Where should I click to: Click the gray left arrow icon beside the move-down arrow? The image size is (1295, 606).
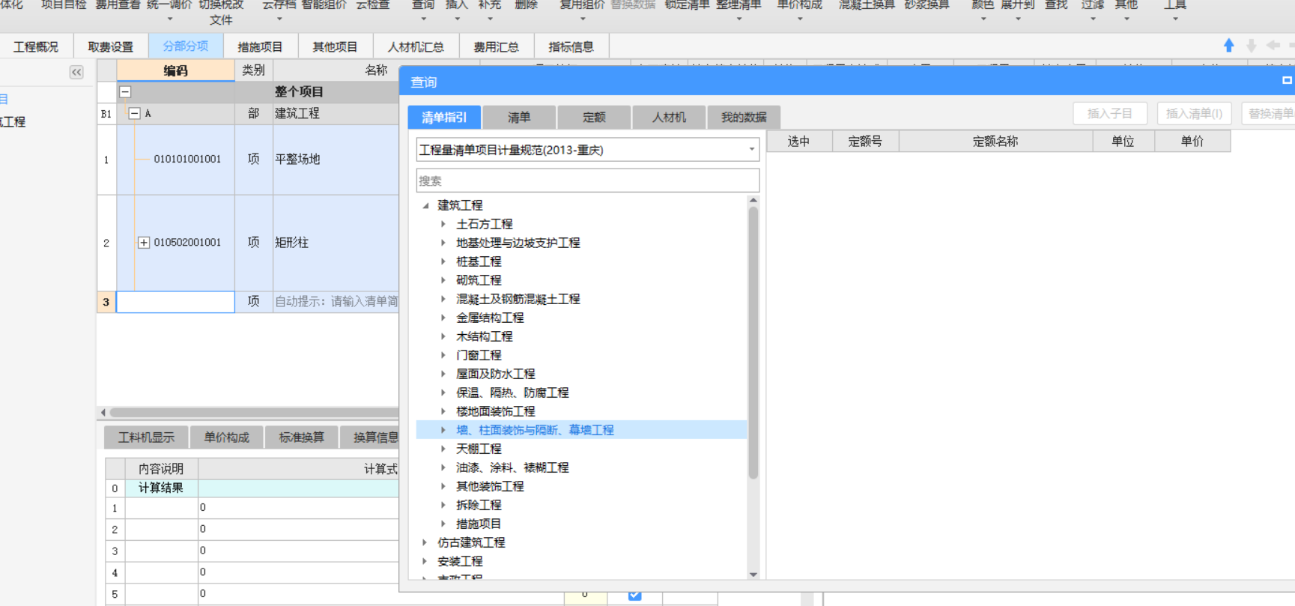point(1273,46)
